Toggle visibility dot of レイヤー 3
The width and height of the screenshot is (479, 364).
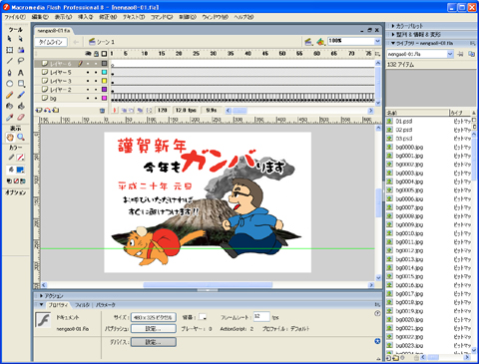click(x=88, y=81)
